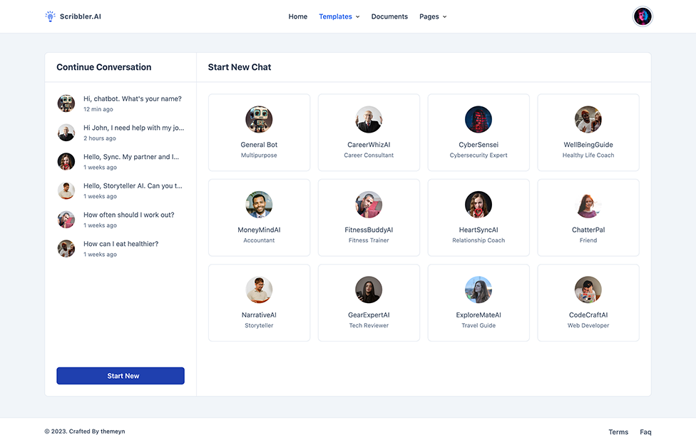This screenshot has height=445, width=696.
Task: Click avatar beside 'Hello, Sync' conversation
Action: (x=66, y=161)
